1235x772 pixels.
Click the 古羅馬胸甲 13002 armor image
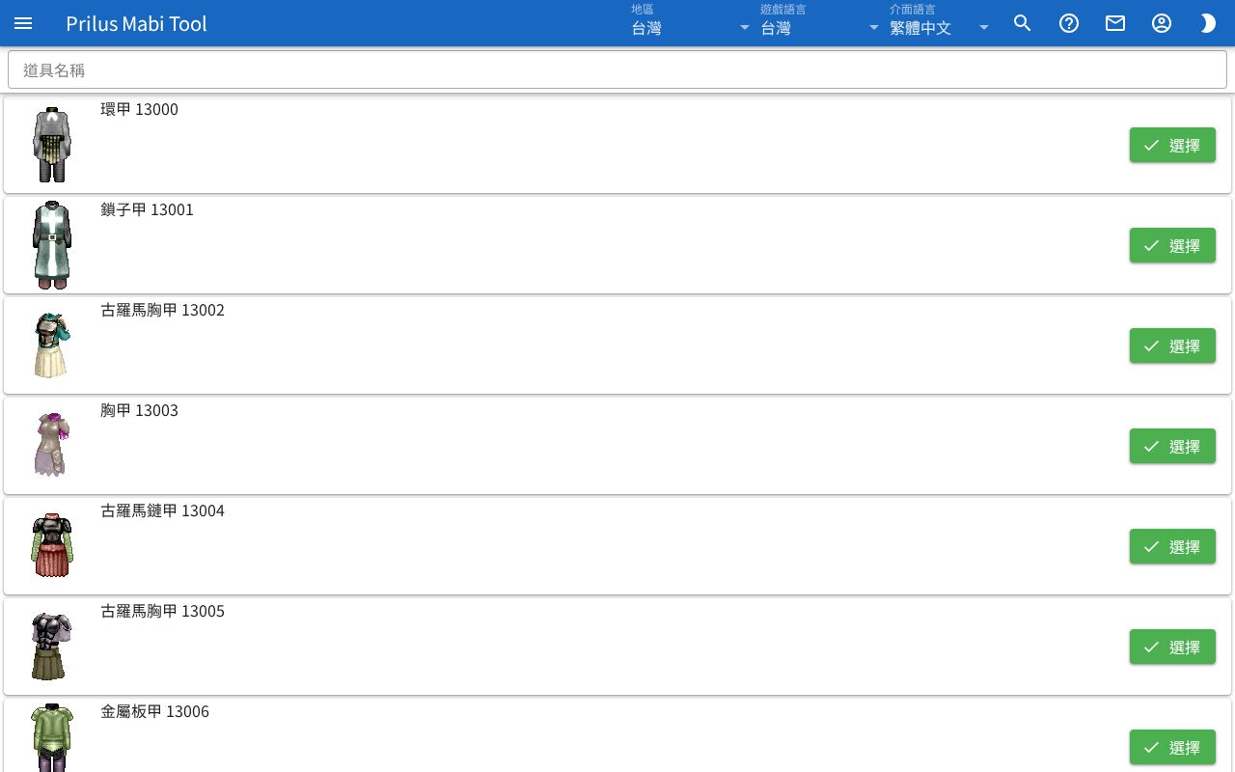point(52,345)
